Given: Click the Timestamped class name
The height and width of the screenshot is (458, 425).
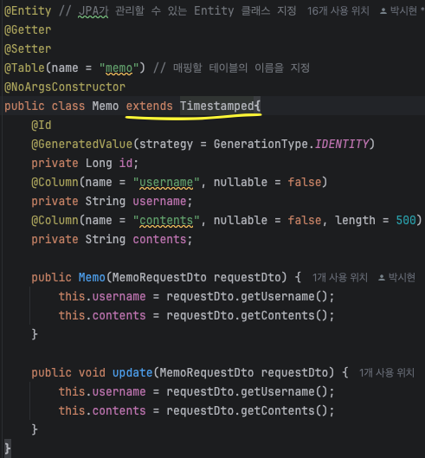Looking at the screenshot, I should click(217, 106).
